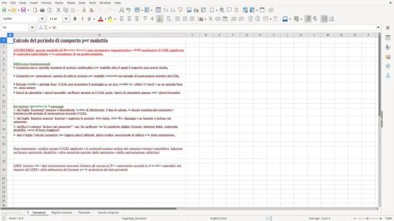Toggle Align Bottom vertical alignment
The height and width of the screenshot is (221, 394).
click(x=160, y=19)
